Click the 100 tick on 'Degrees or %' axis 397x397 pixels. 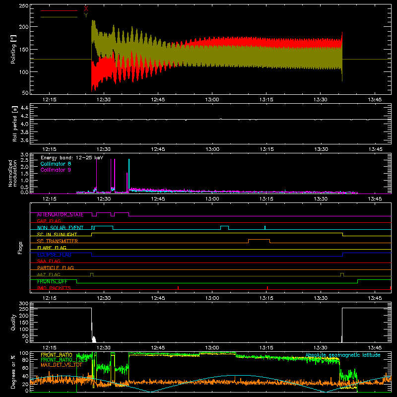point(23,353)
